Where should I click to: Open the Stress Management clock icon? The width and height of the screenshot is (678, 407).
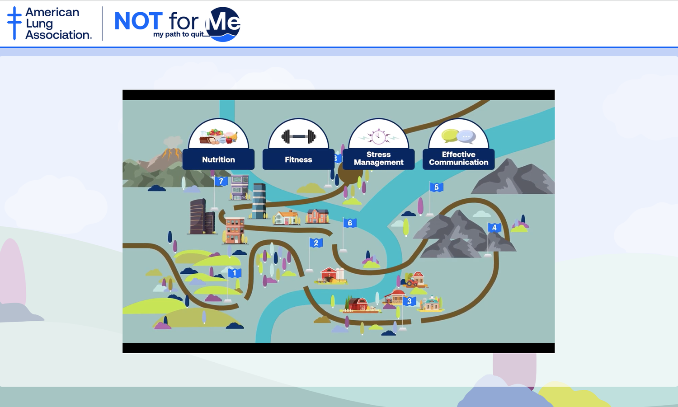click(378, 136)
